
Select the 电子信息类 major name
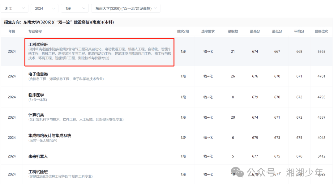point(38,74)
